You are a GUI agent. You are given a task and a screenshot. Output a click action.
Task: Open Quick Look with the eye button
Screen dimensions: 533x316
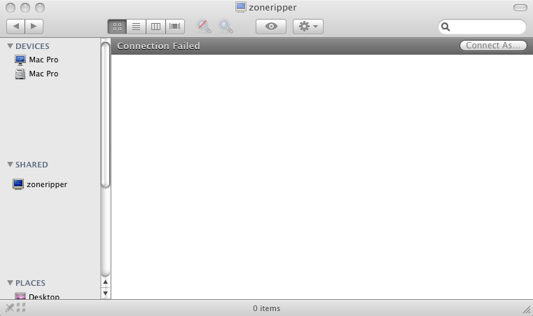[271, 27]
